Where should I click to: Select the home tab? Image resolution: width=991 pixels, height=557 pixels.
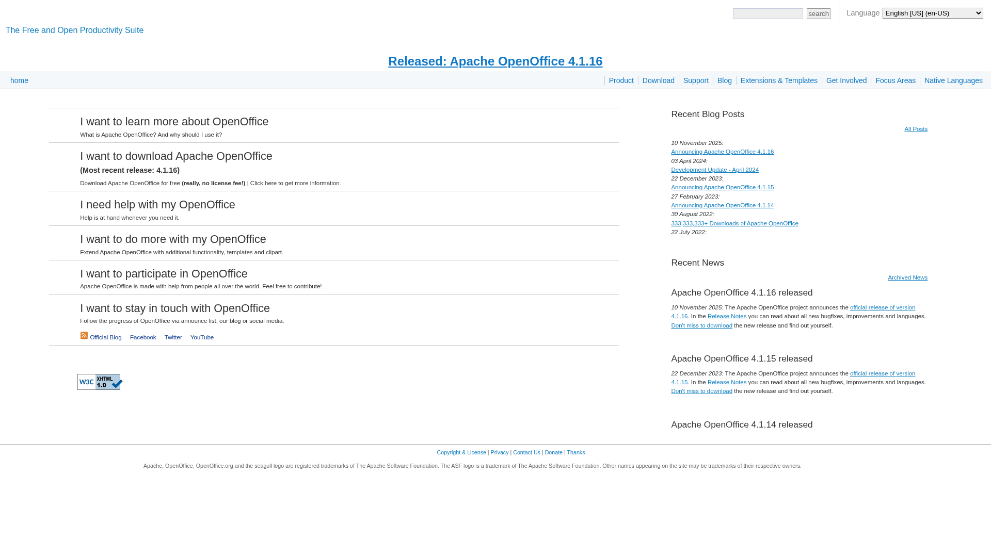(19, 80)
